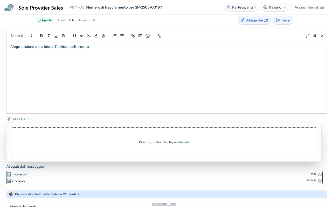
Task: Click the invoice.pdf file name
Action: click(19, 174)
